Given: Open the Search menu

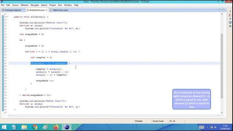Looking at the screenshot, I should point(44,5).
